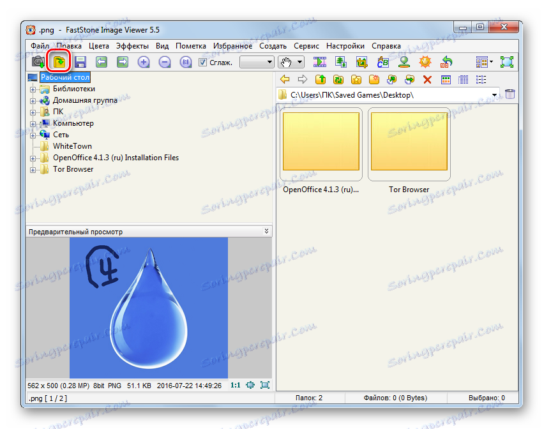Open the Настройки menu
Viewport: 544px width, 429px height.
click(x=345, y=46)
